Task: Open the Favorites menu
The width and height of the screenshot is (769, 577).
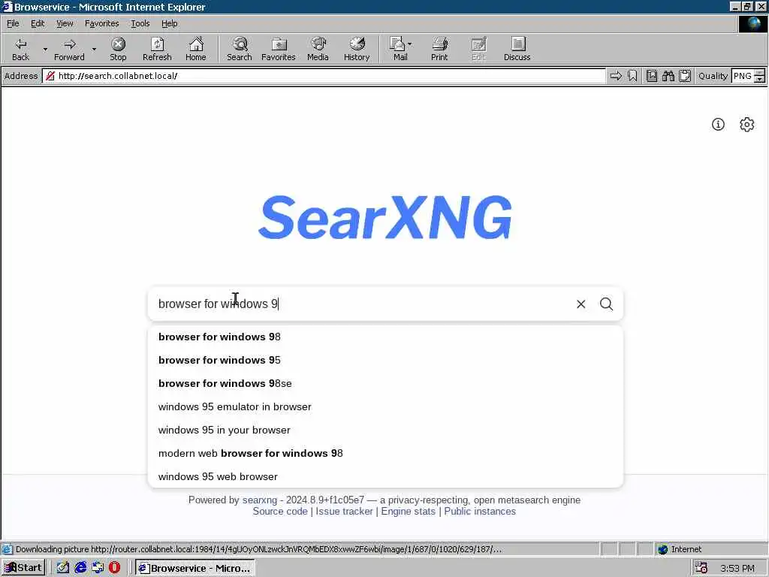Action: tap(101, 23)
